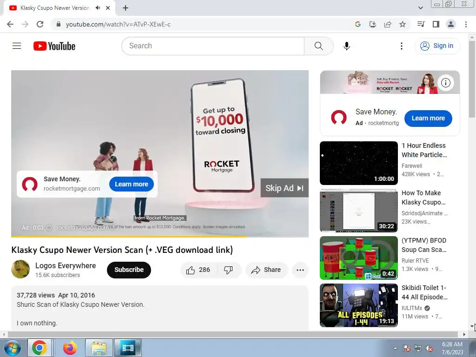Click Learn more on video ad overlay
Viewport: 476px width, 357px height.
coord(132,184)
